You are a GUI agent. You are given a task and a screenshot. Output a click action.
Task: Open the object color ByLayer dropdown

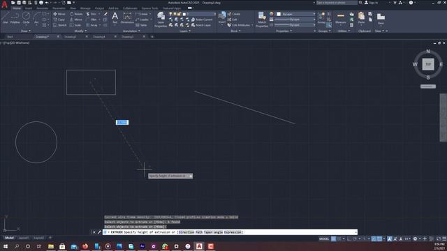click(296, 14)
